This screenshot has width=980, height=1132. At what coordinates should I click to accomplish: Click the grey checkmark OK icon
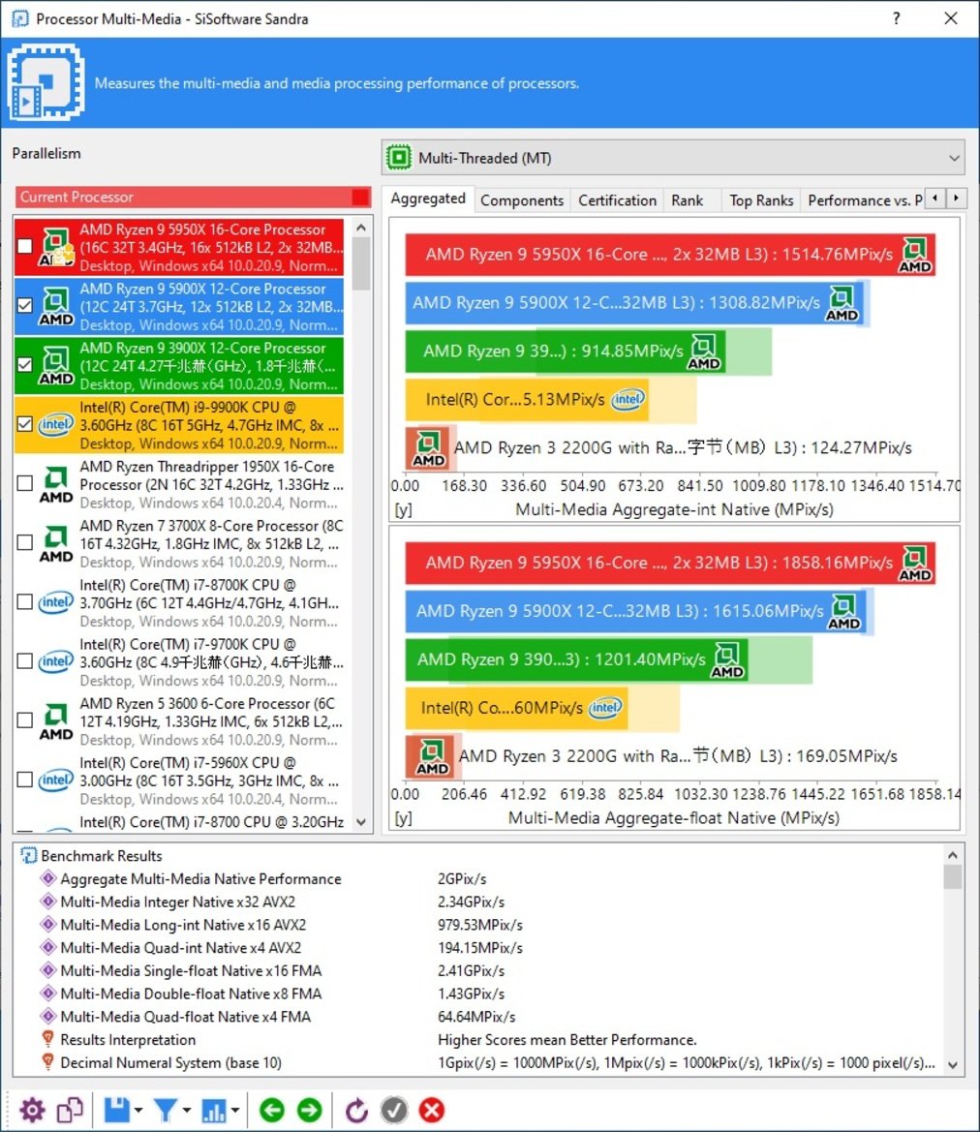click(x=393, y=1110)
